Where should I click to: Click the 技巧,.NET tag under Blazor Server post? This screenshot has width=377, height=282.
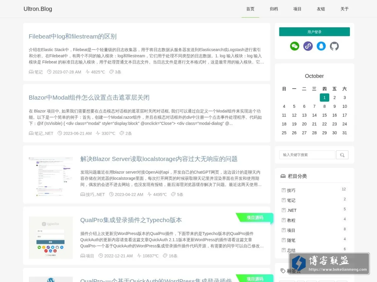96,194
